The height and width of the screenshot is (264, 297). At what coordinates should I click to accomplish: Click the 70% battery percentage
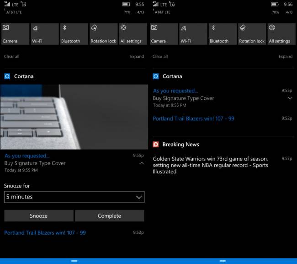coord(276,12)
